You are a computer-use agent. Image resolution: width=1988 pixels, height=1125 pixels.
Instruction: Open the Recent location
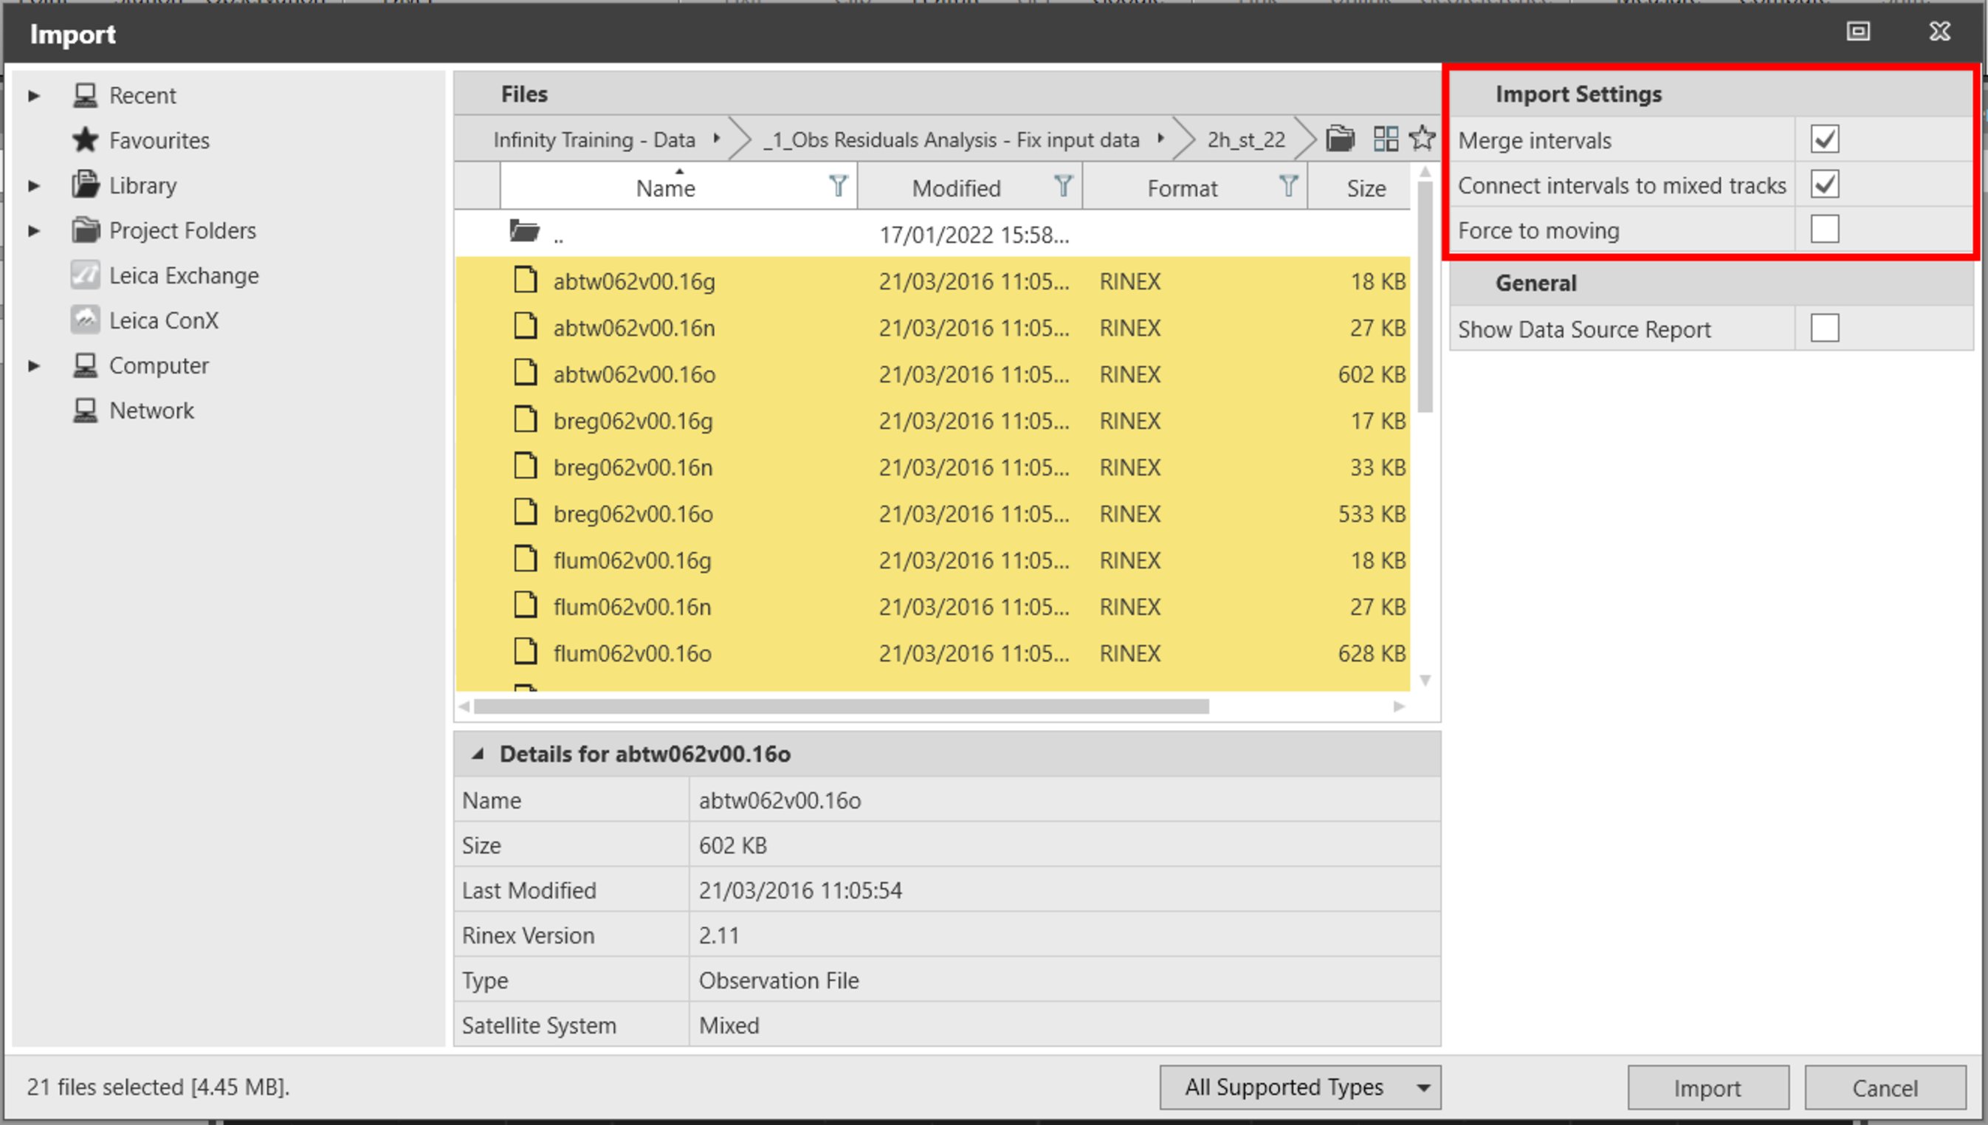click(142, 95)
